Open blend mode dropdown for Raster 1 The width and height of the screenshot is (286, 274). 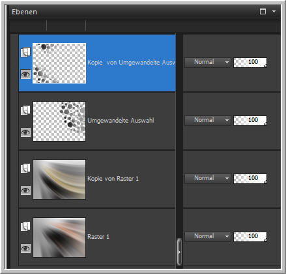coord(208,236)
